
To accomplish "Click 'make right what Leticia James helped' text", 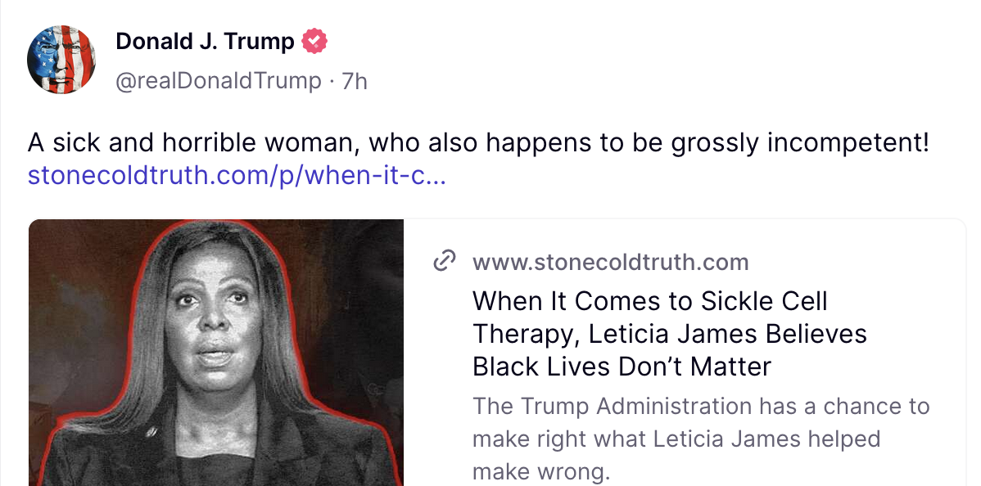I will point(676,439).
